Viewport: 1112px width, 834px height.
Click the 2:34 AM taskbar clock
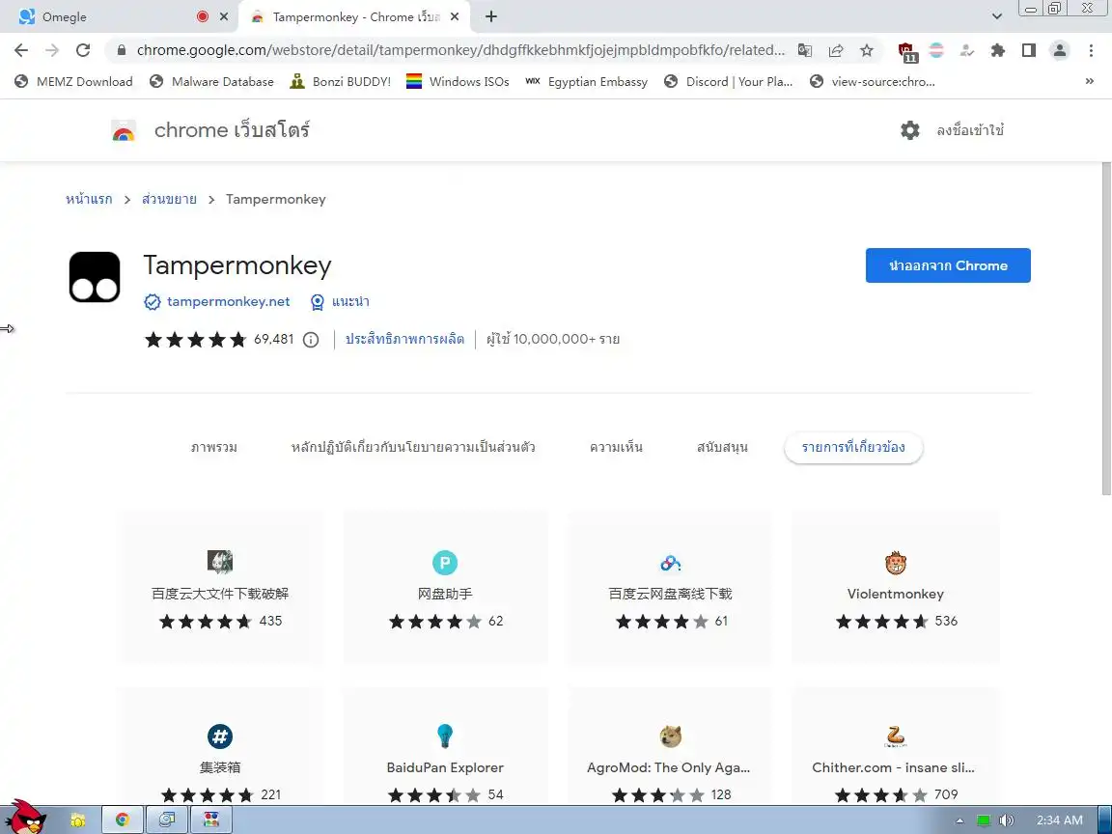pos(1060,820)
